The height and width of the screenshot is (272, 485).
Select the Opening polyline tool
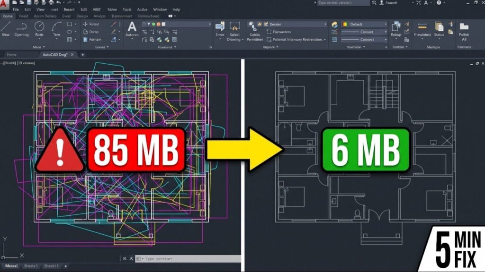[21, 29]
